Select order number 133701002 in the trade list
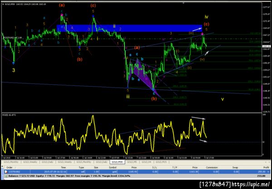272x189 pixels. [14, 172]
